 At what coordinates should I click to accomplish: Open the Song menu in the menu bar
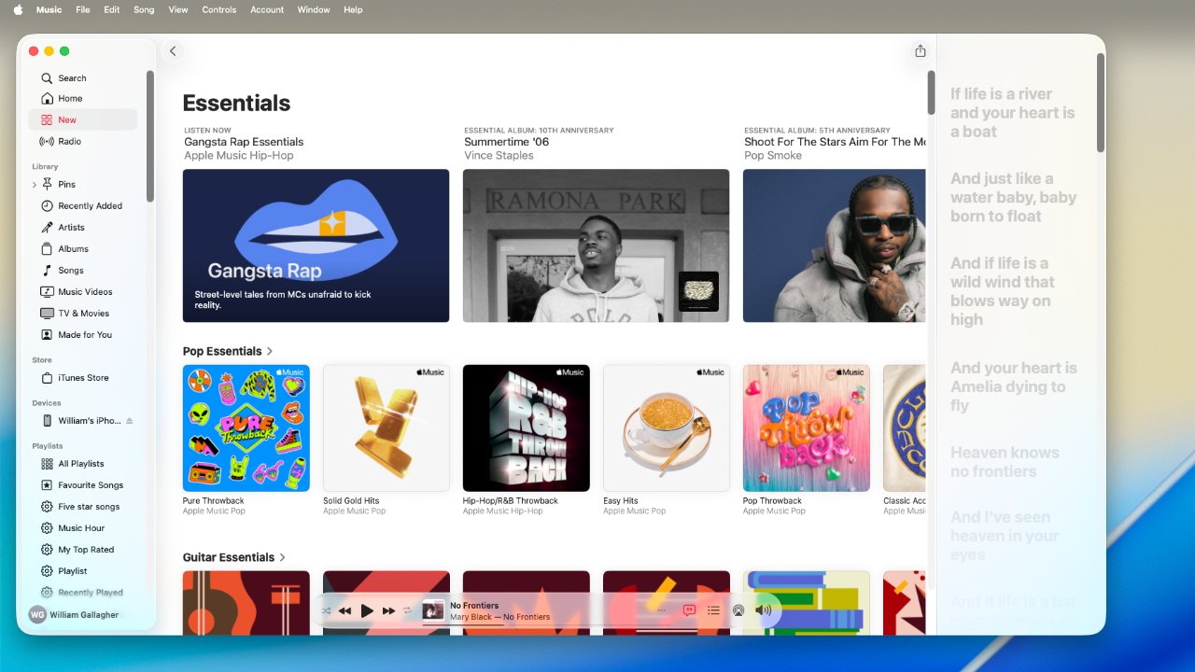point(144,9)
